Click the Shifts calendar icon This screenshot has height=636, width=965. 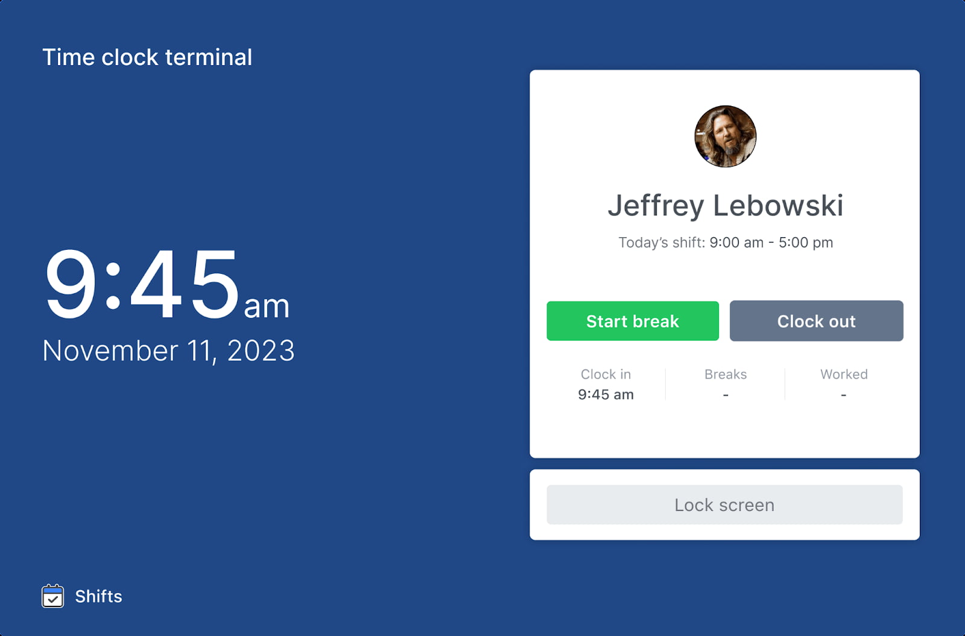click(53, 597)
